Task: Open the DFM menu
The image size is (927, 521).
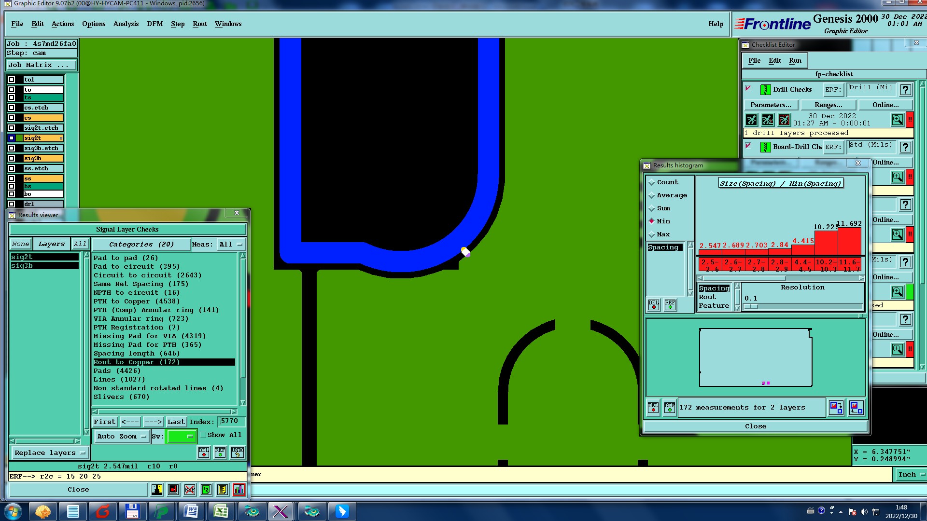Action: click(154, 24)
